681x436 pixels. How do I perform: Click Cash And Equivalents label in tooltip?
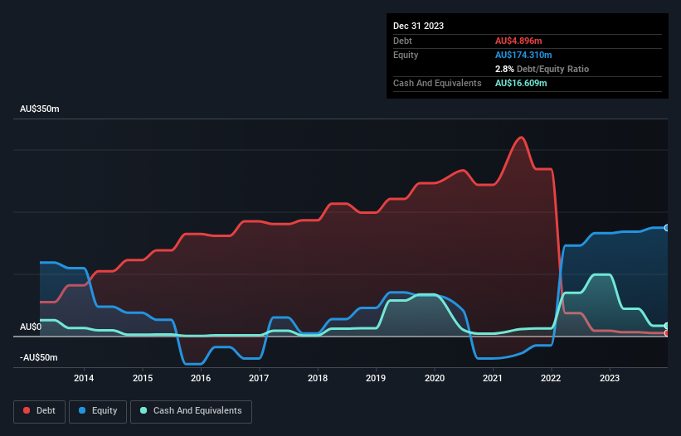coord(437,83)
